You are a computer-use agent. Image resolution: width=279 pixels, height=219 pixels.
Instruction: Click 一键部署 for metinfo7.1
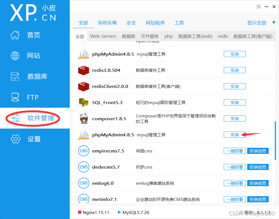tap(235, 199)
